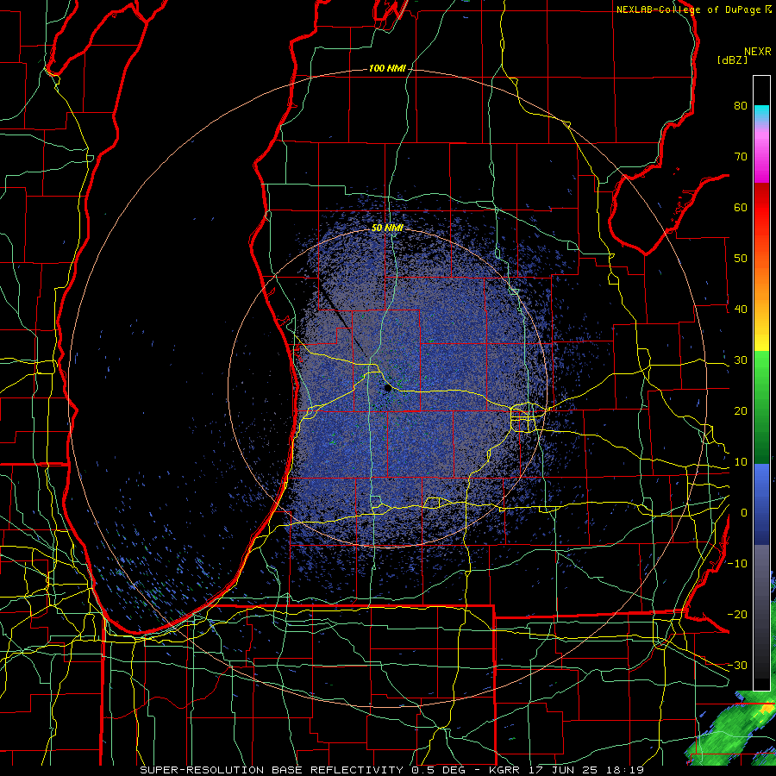Click the 10 value on dBZ scale
776x776 pixels.
coord(741,462)
